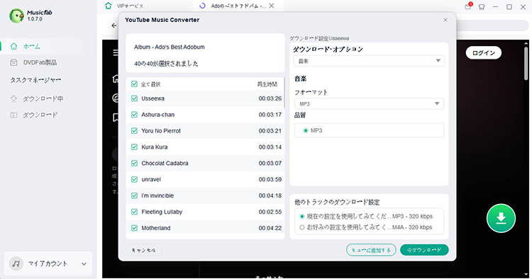
Task: Uncheck the unravel track checkbox
Action: [x=134, y=179]
